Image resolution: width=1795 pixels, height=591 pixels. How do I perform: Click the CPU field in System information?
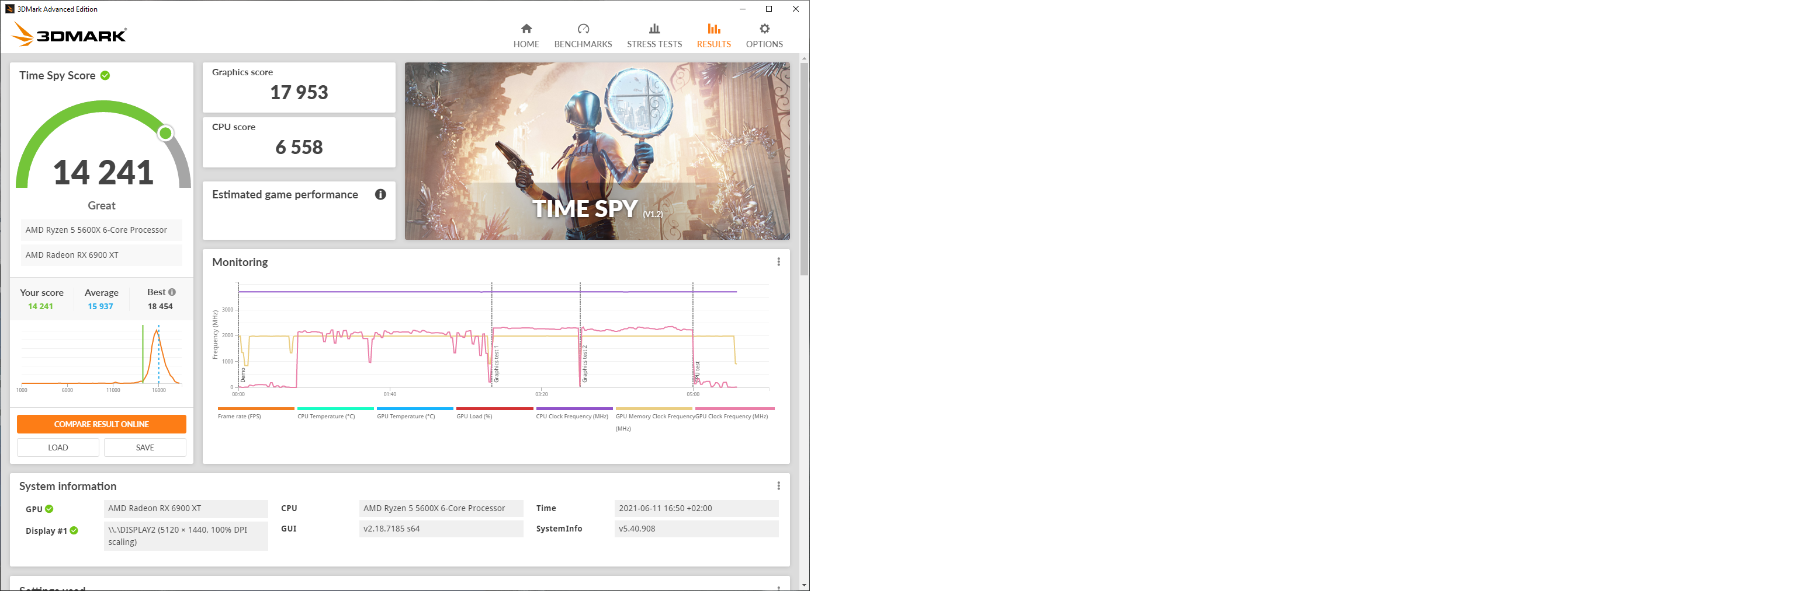[x=441, y=508]
